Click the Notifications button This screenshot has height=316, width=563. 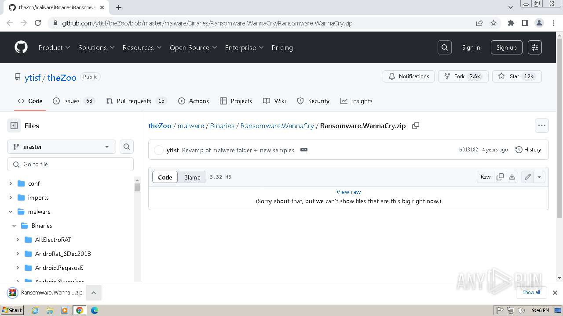[x=409, y=76]
